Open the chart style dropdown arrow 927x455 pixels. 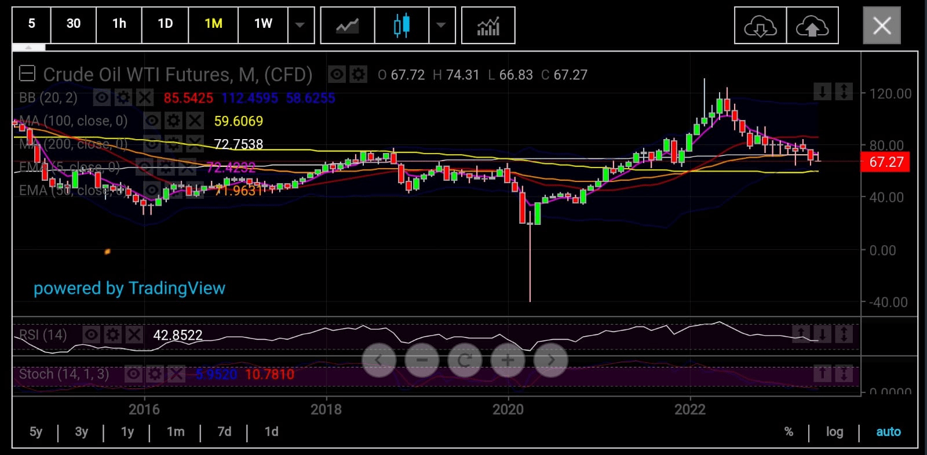[x=441, y=25]
